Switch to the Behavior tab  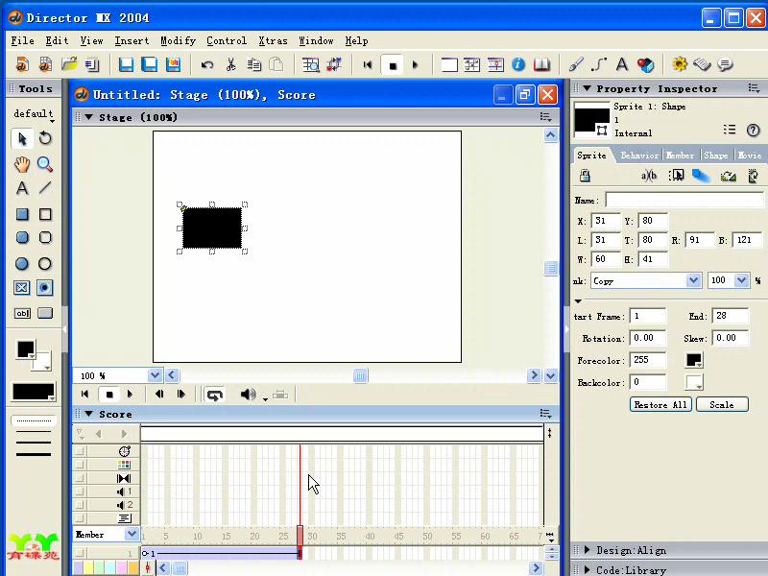point(639,156)
